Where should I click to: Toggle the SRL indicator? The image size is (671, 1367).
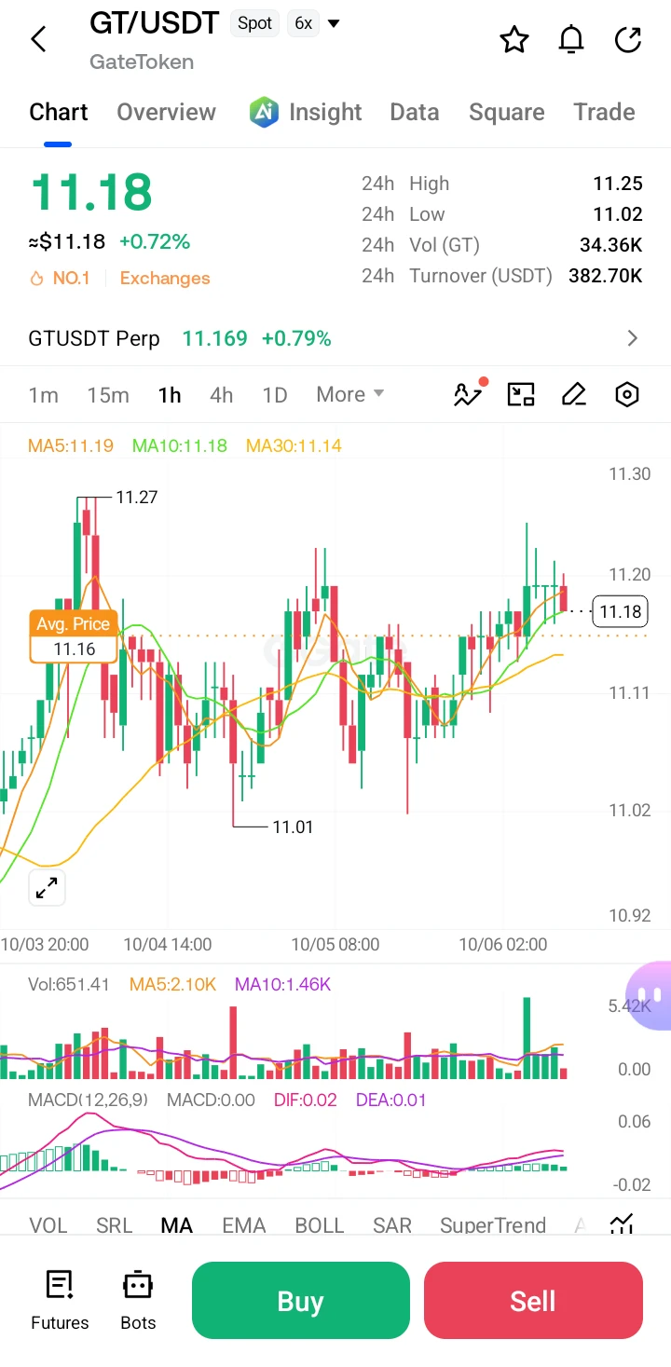point(115,1225)
